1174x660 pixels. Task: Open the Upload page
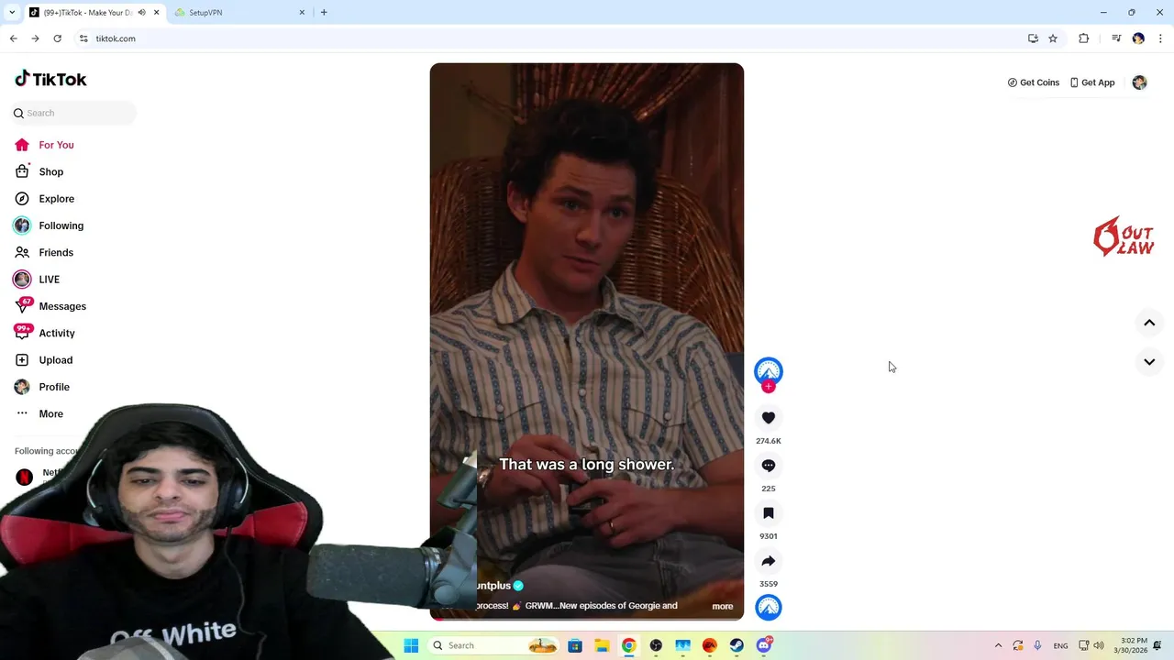(55, 360)
